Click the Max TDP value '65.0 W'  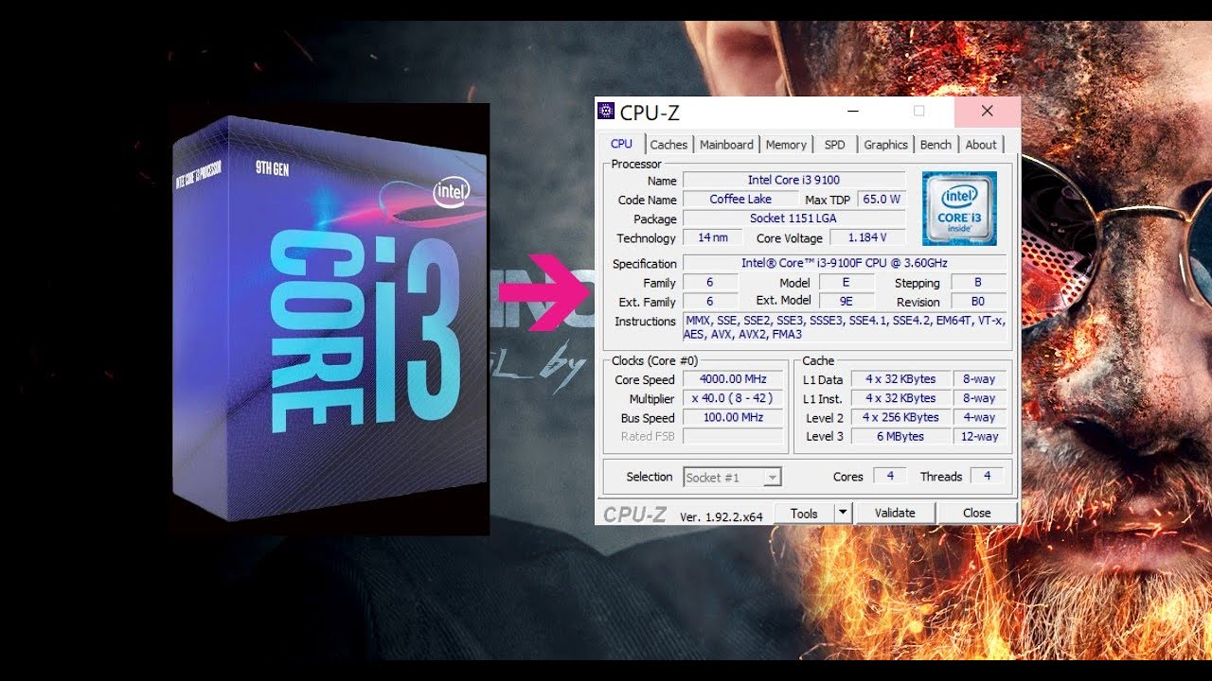coord(881,199)
